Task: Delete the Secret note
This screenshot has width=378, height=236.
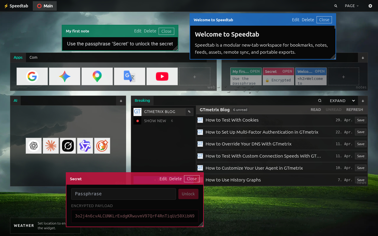Action: (x=175, y=179)
